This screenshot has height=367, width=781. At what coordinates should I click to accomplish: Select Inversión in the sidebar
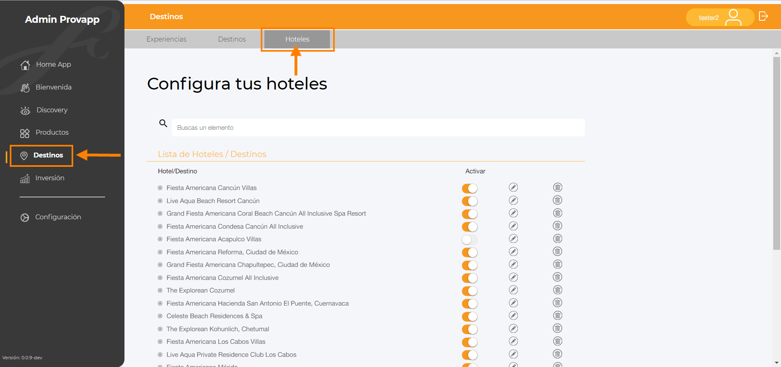(42, 178)
